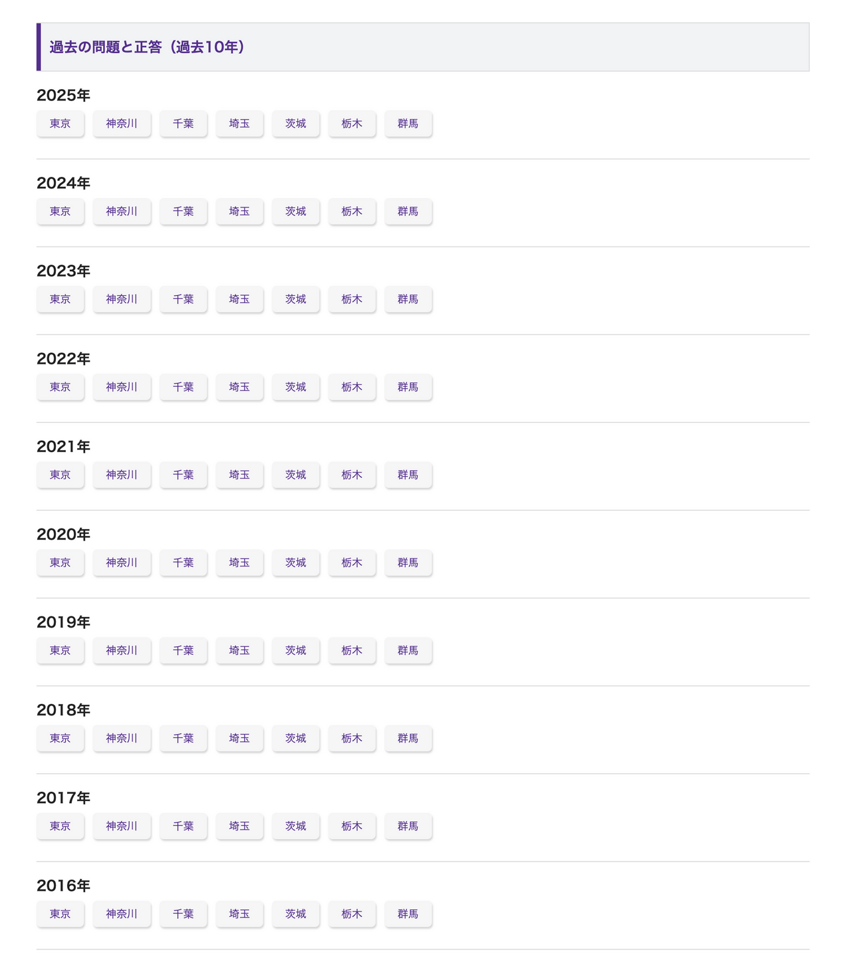Select 埼玉 under 2019年
This screenshot has height=970, width=851.
239,650
